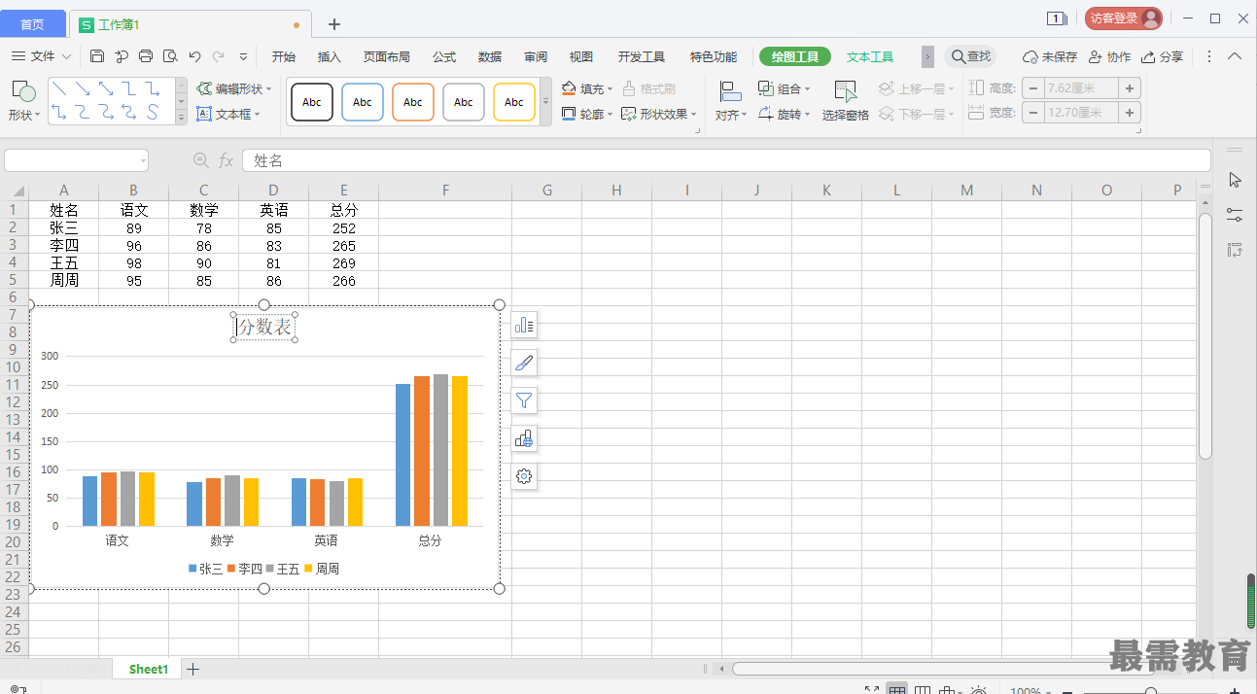Open the Formulas (公式) tab

pyautogui.click(x=444, y=56)
